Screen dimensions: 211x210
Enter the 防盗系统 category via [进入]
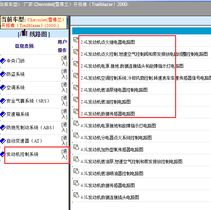pyautogui.click(x=64, y=74)
